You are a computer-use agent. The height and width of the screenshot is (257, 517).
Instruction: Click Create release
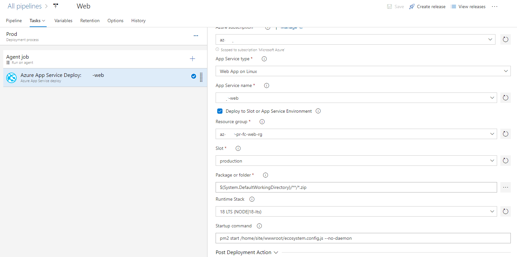pyautogui.click(x=427, y=7)
